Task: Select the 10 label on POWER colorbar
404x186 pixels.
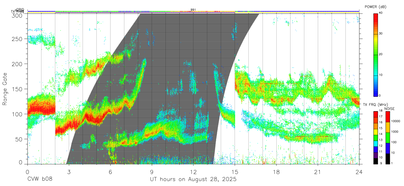Action: 381,75
